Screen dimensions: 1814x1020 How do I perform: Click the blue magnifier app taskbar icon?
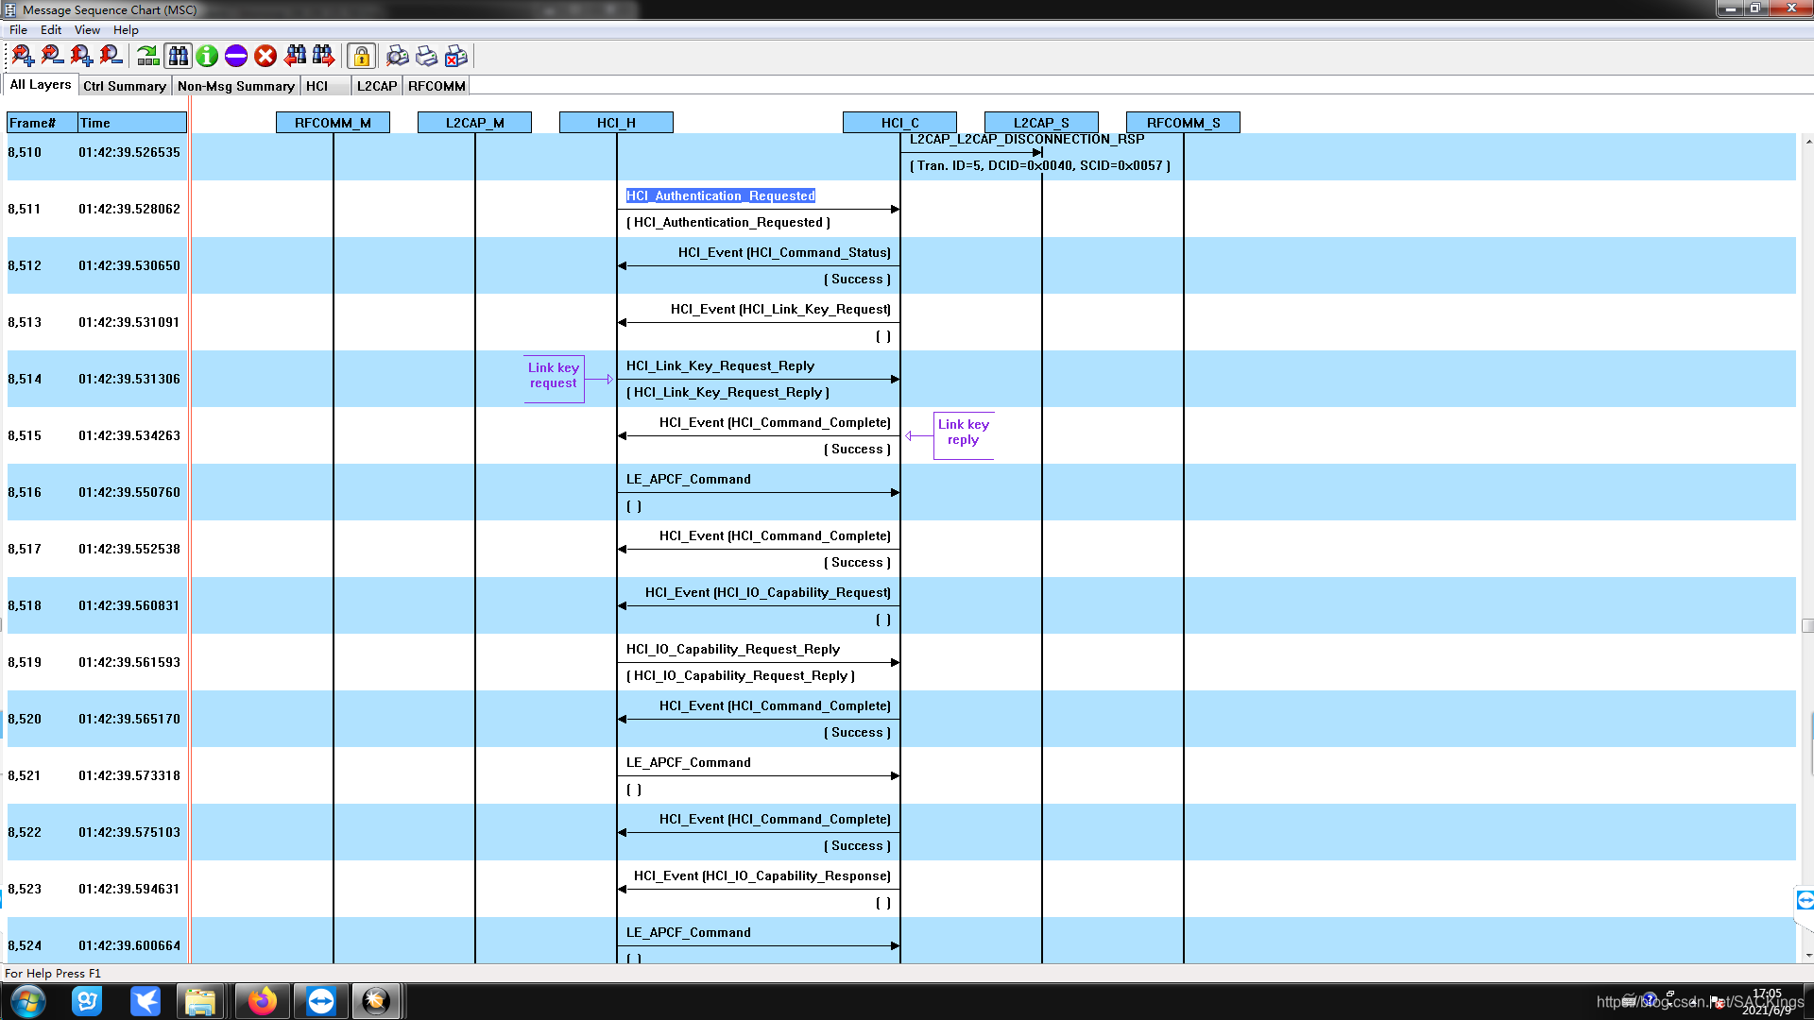(x=87, y=1001)
